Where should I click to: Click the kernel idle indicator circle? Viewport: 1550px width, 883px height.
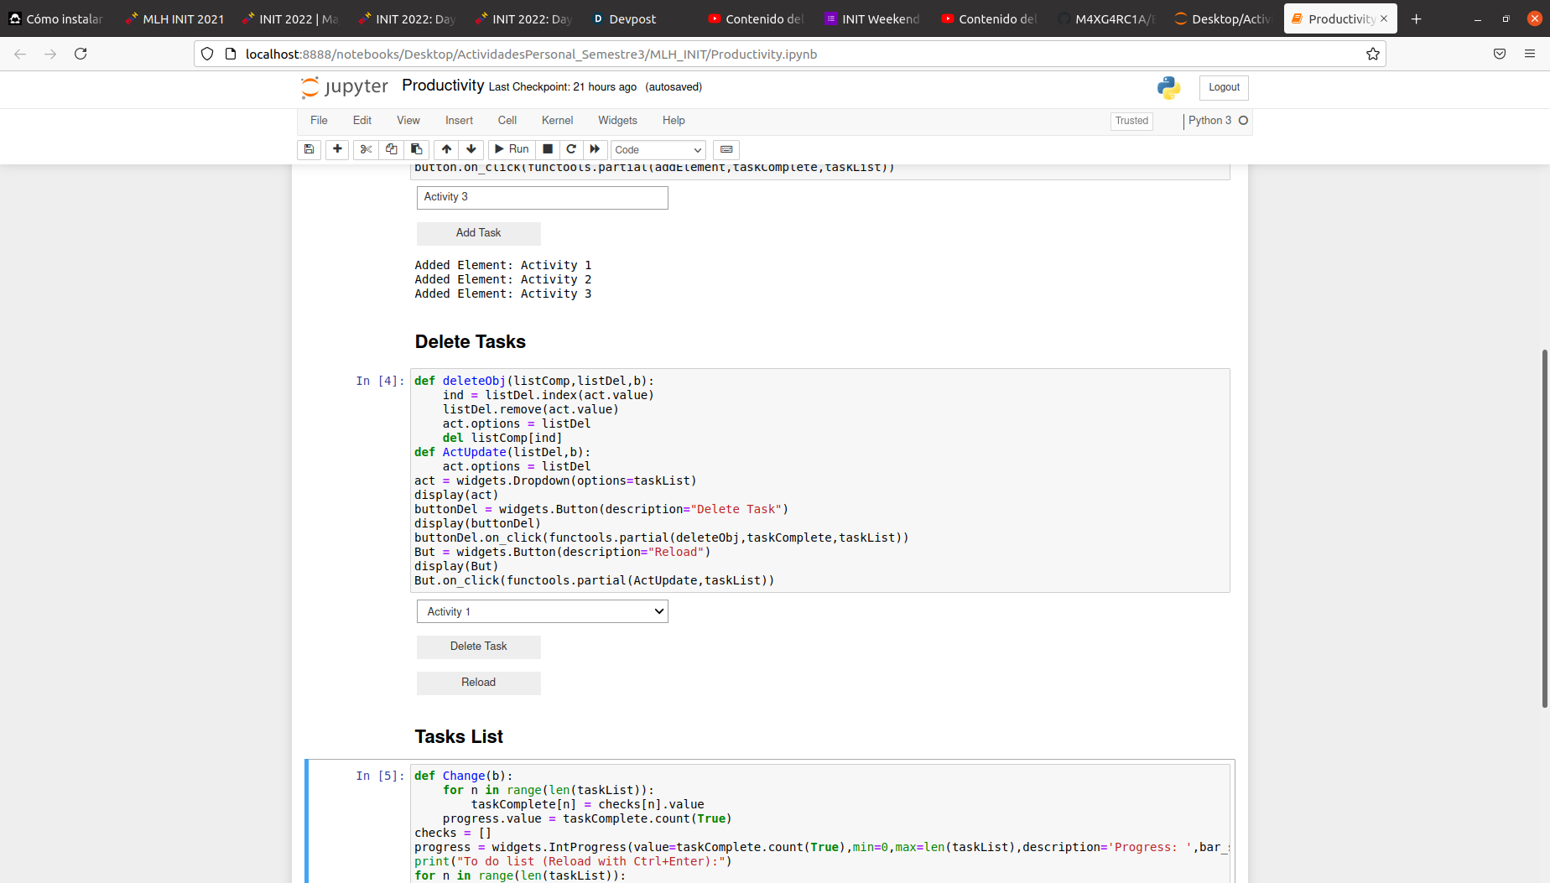tap(1244, 121)
